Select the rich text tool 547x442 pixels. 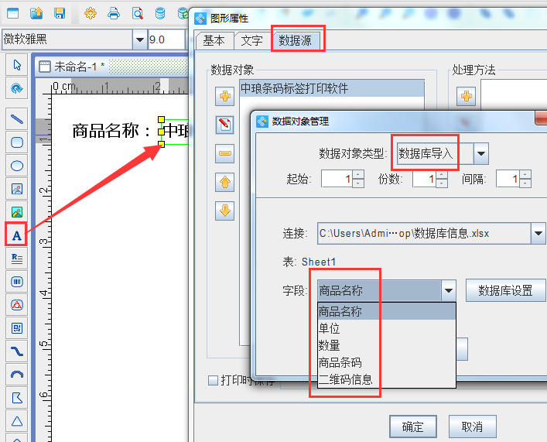[17, 259]
